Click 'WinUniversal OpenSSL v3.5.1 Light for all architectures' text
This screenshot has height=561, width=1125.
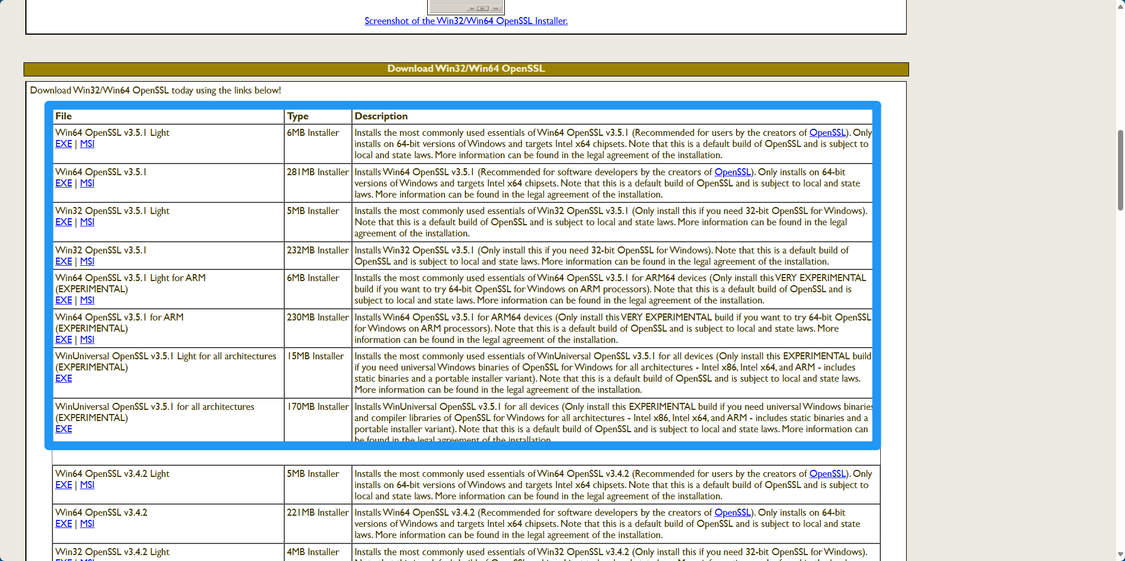click(x=166, y=356)
